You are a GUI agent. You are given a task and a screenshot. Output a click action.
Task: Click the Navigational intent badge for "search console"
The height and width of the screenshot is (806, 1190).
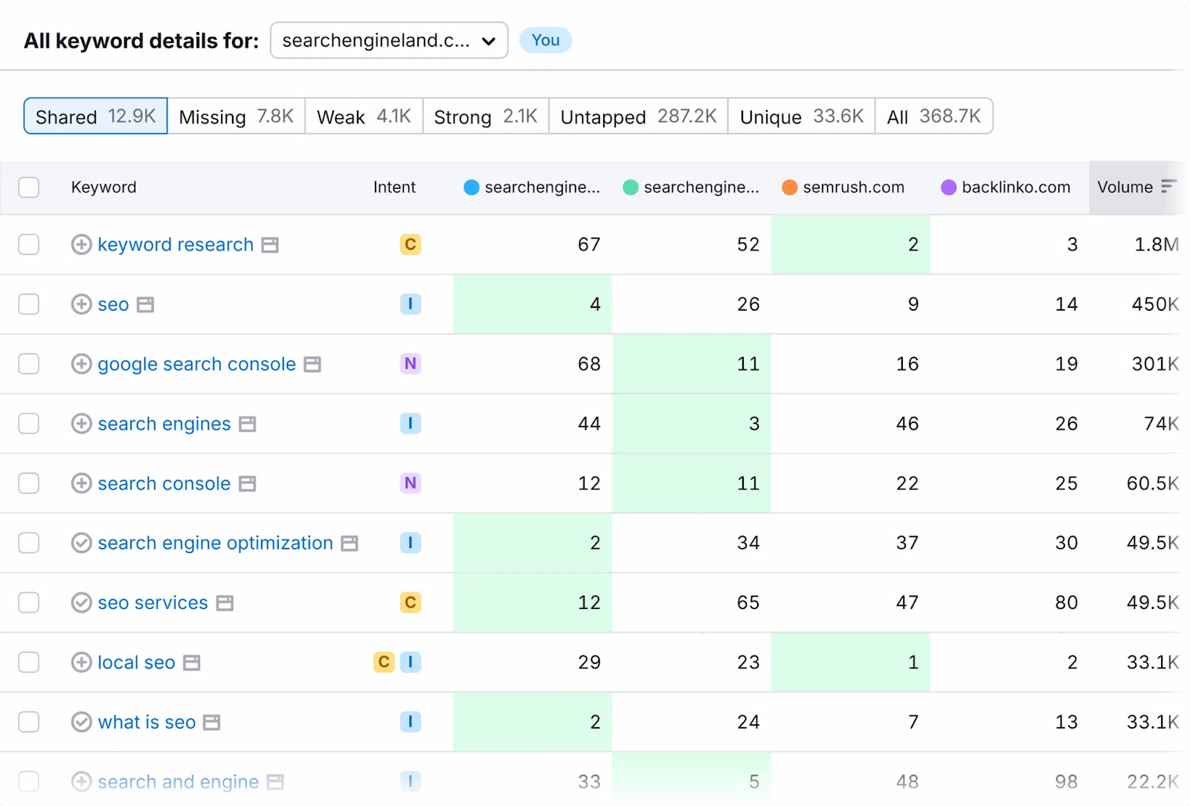(410, 483)
